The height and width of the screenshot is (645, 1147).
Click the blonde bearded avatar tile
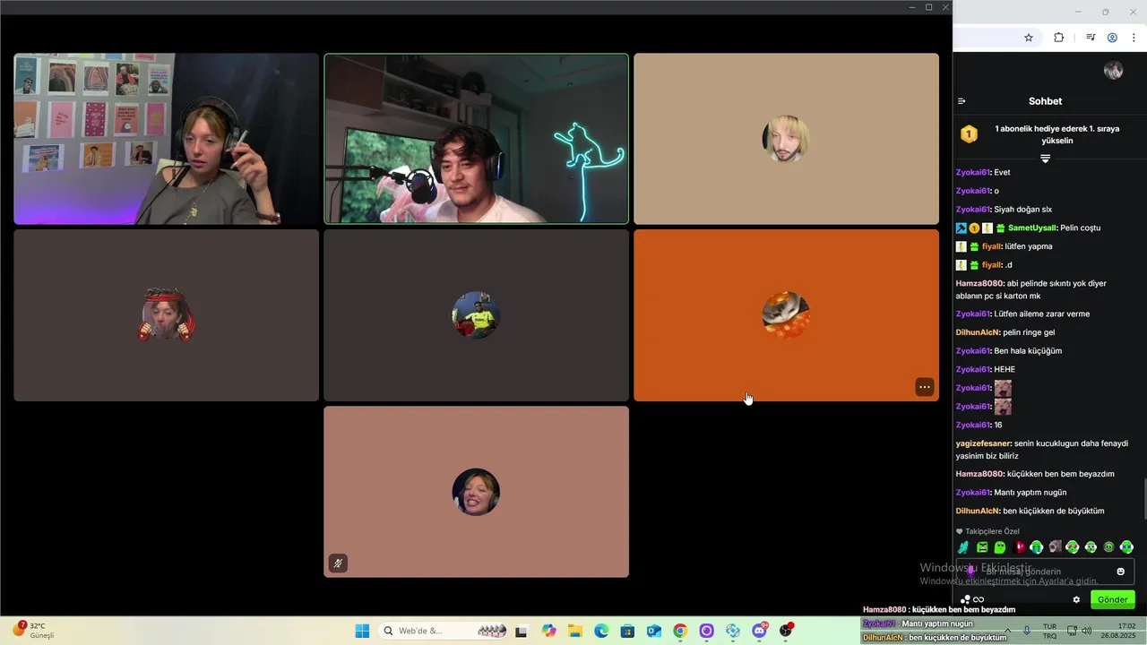(786, 139)
